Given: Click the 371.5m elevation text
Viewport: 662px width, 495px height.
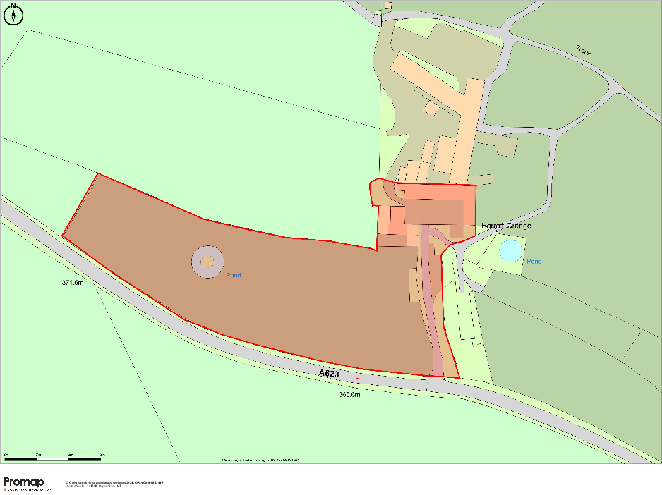Looking at the screenshot, I should click(x=73, y=282).
